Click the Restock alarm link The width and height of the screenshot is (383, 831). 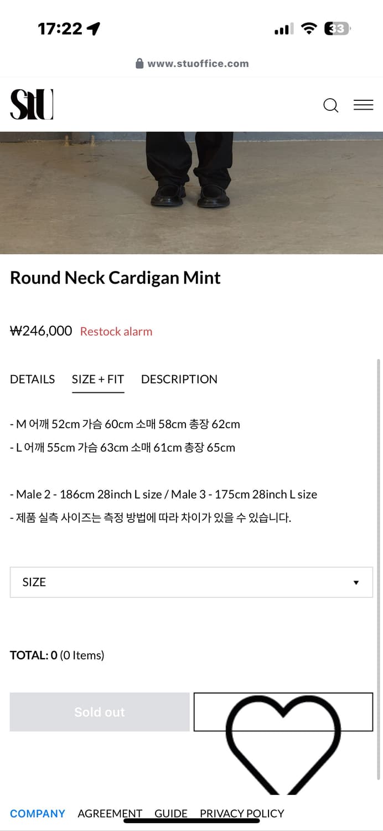(116, 331)
